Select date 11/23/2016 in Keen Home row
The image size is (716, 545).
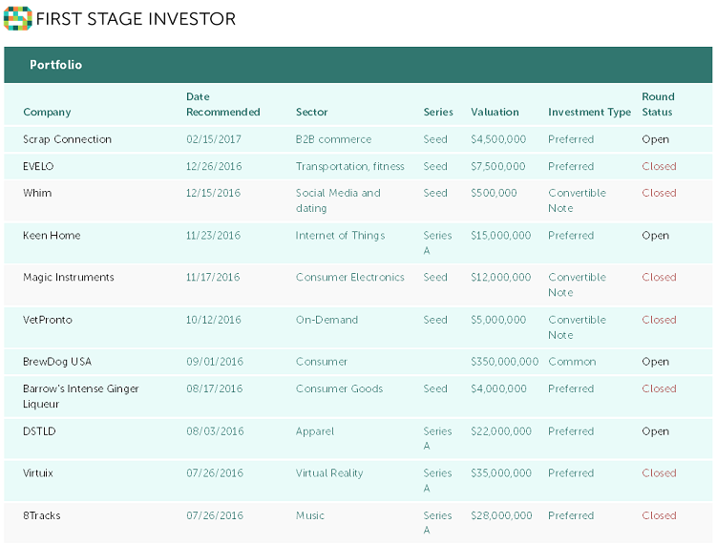pyautogui.click(x=213, y=236)
